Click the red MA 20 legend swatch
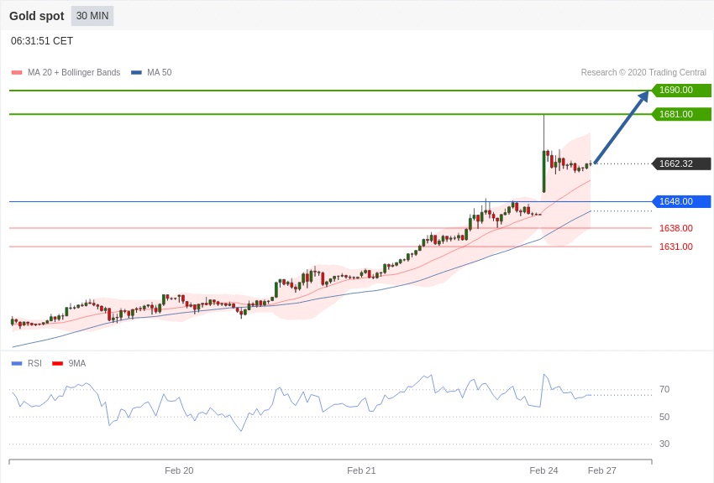This screenshot has width=714, height=483. click(17, 73)
